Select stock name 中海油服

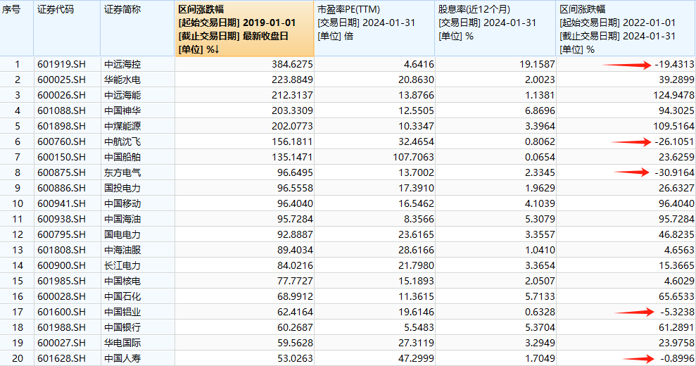point(122,250)
